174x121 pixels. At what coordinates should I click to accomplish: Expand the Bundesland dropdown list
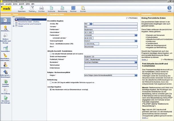[136, 62]
